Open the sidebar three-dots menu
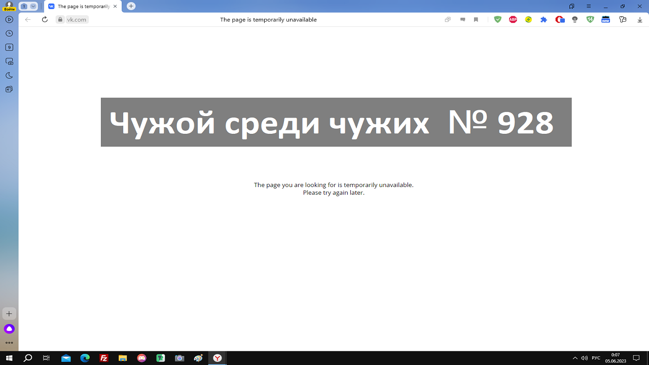Viewport: 649px width, 365px height. [x=9, y=343]
